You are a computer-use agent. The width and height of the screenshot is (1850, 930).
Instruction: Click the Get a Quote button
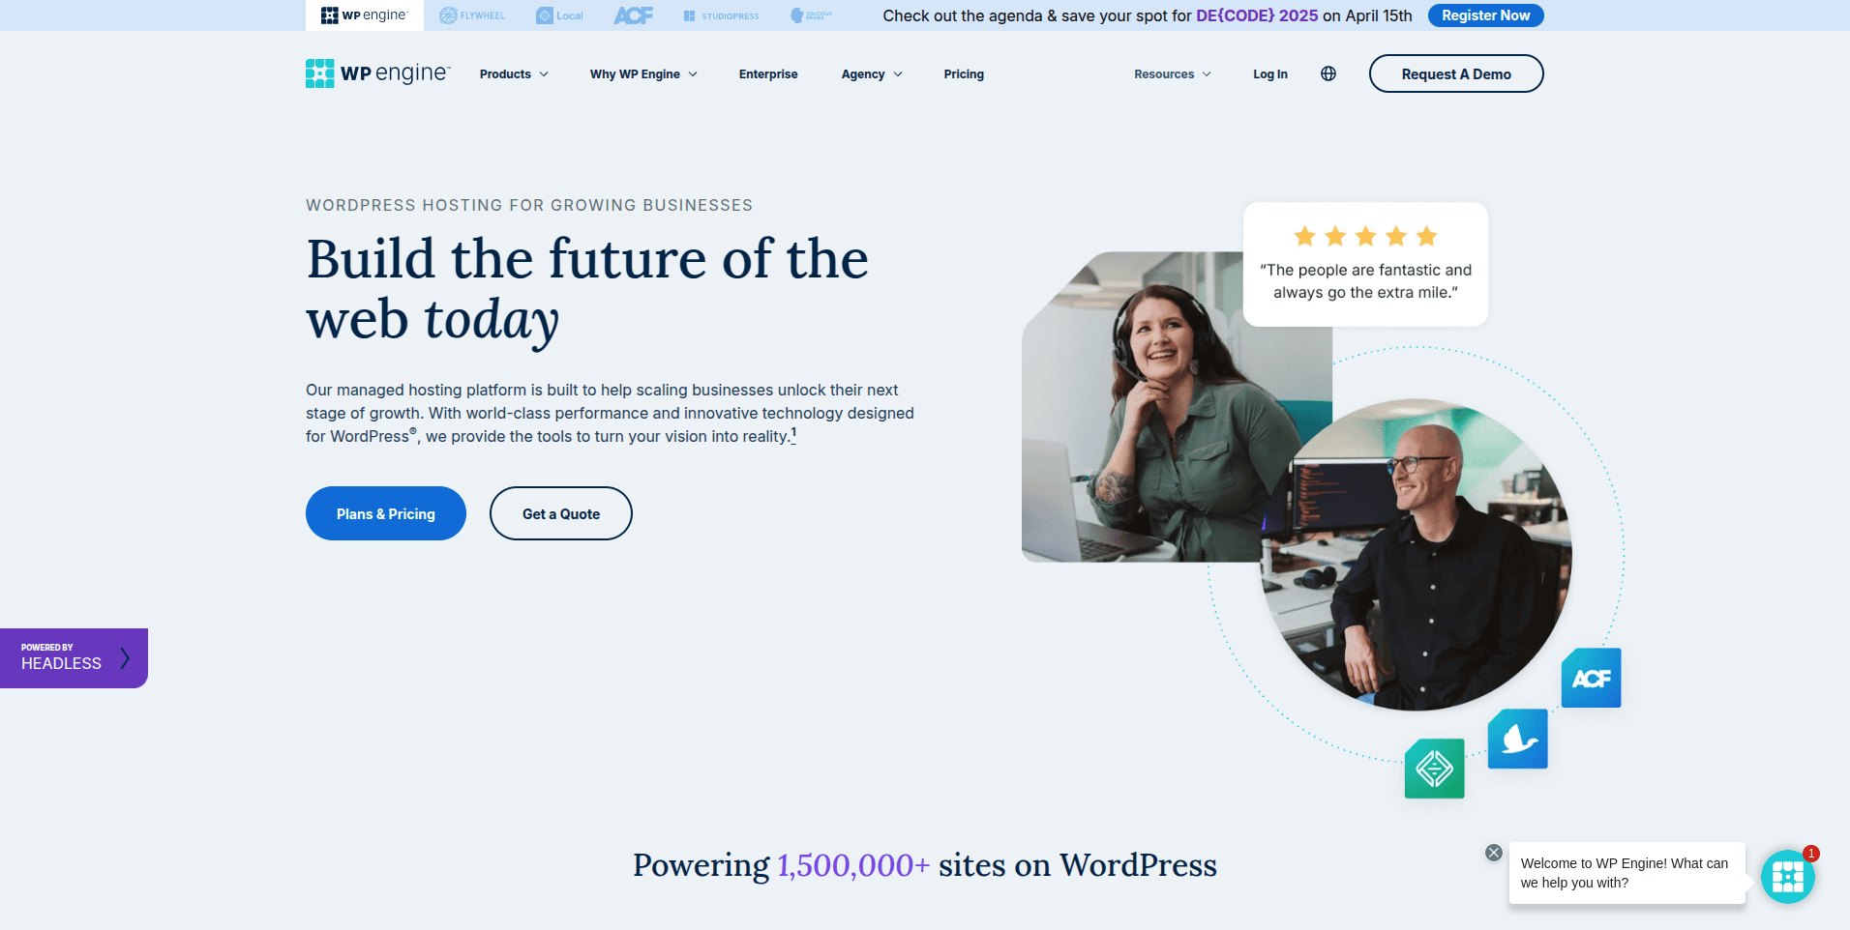coord(560,513)
